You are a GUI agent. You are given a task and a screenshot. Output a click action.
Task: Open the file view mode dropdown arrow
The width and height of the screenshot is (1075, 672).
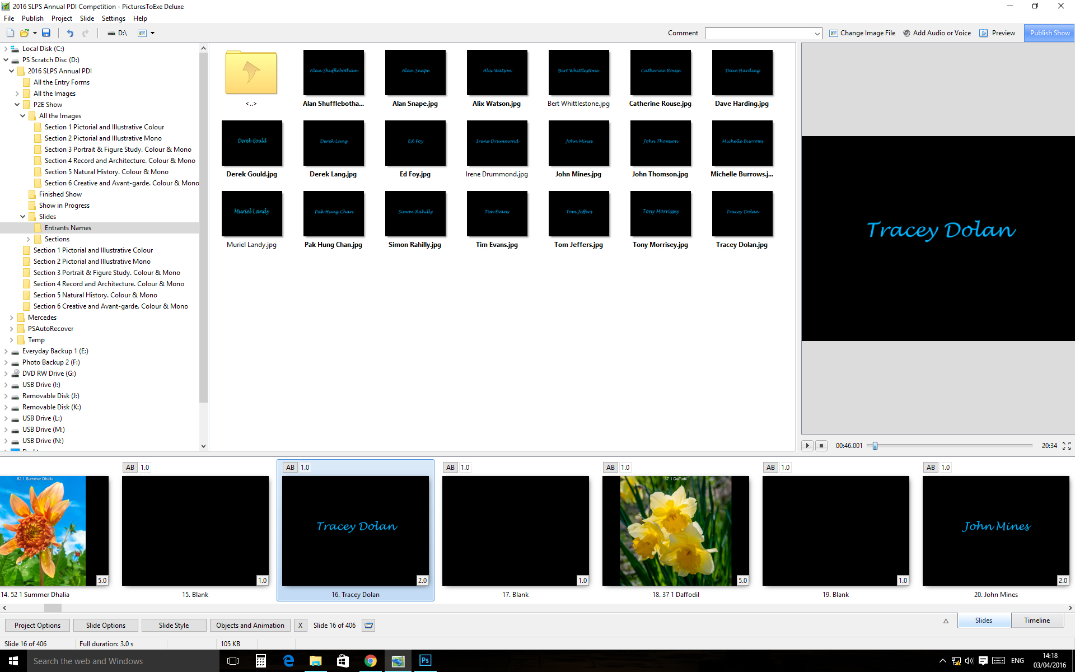(152, 33)
